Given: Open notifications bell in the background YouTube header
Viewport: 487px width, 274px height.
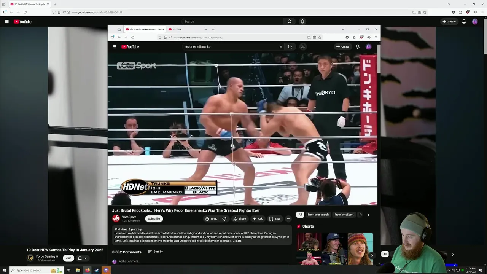Looking at the screenshot, I should (464, 22).
